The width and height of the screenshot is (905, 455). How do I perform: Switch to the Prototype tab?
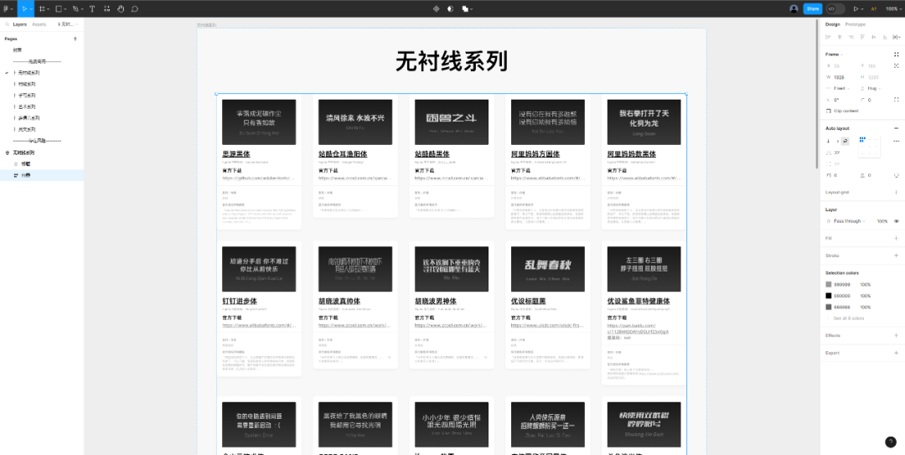855,24
